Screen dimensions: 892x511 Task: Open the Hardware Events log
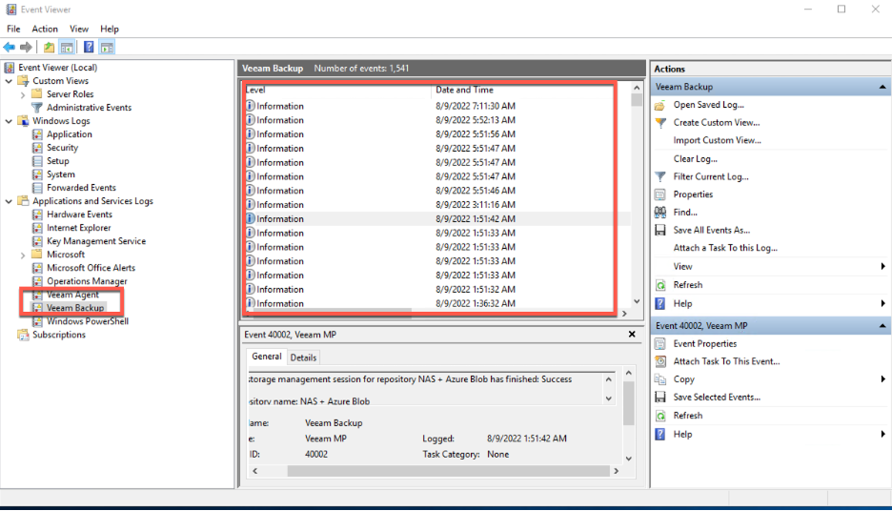click(79, 215)
